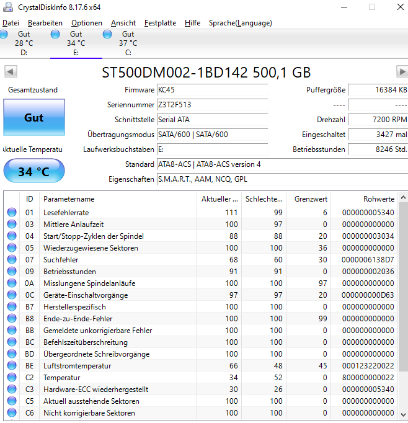This screenshot has width=408, height=423.
Task: Go to next disk with right arrow
Action: pyautogui.click(x=402, y=71)
